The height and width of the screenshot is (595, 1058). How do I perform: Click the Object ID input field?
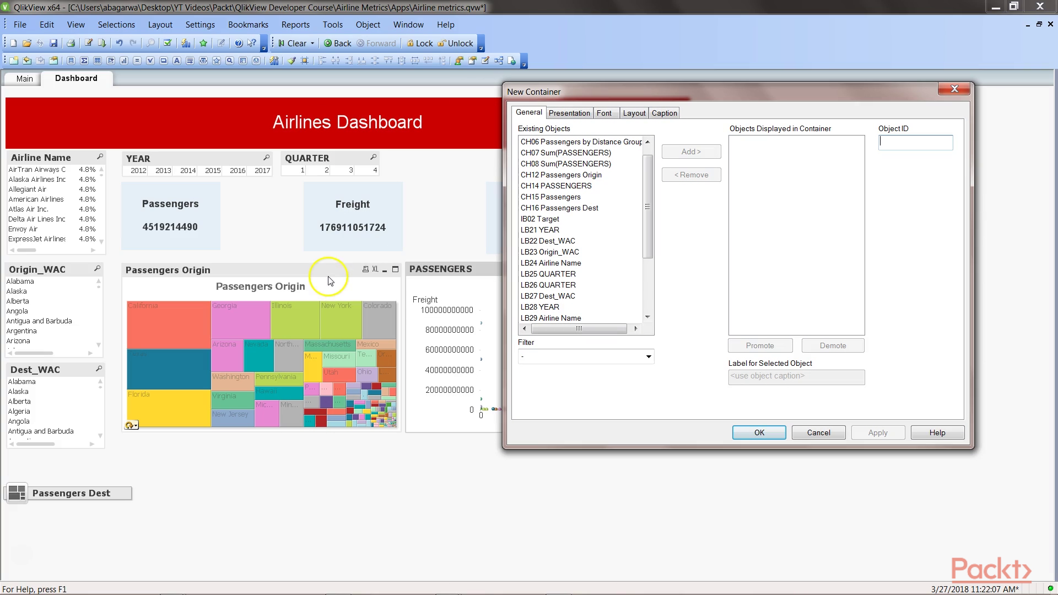915,142
